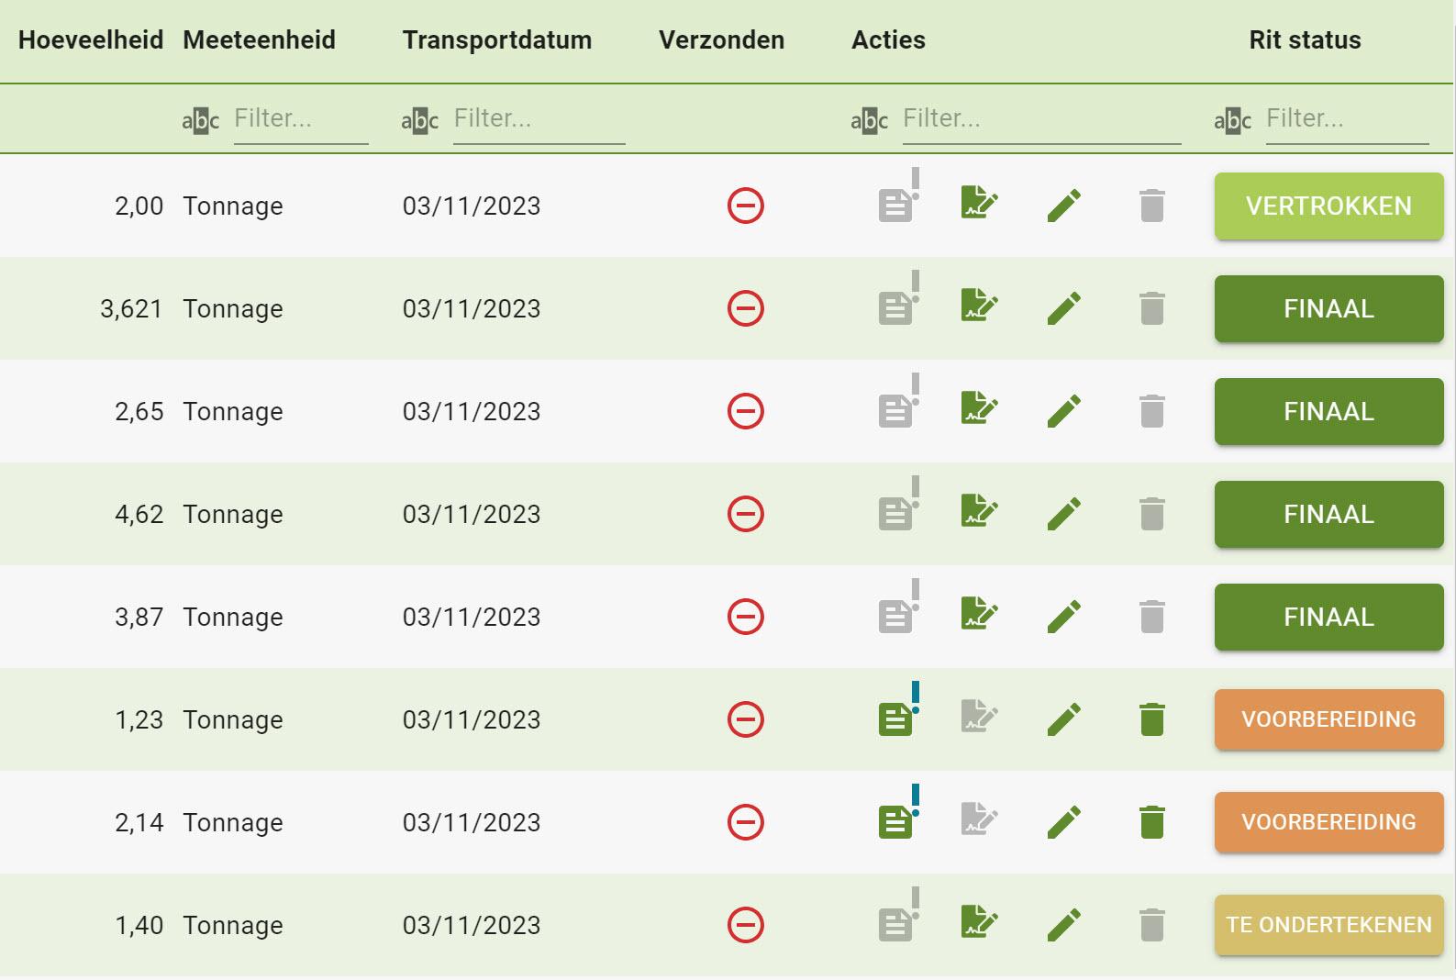Click the Acties filter input field
The image size is (1456, 980).
[1040, 119]
